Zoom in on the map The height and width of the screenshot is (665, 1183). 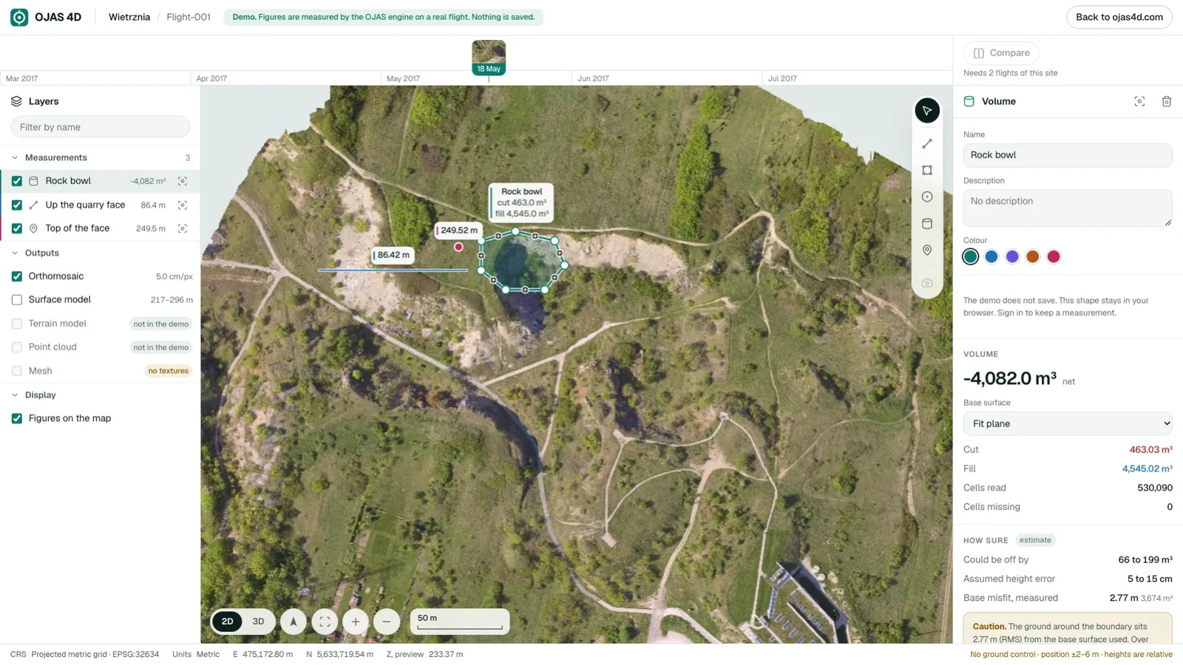pyautogui.click(x=356, y=622)
